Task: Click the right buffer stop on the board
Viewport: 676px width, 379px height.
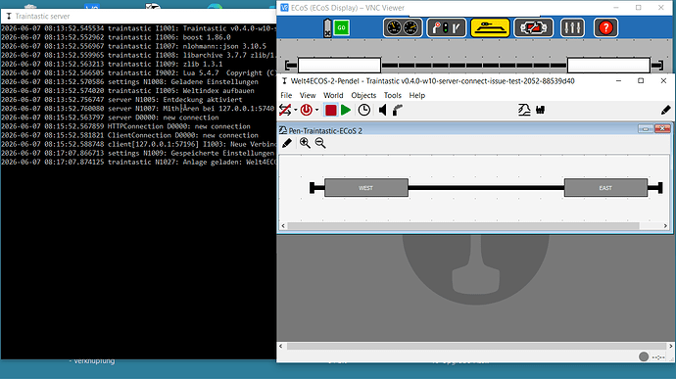Action: coord(654,188)
